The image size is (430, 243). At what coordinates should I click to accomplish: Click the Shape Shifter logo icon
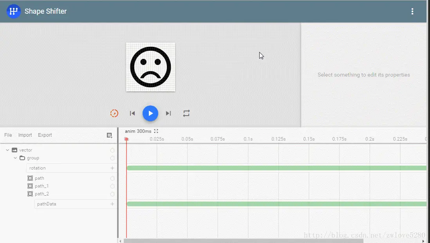pyautogui.click(x=13, y=11)
